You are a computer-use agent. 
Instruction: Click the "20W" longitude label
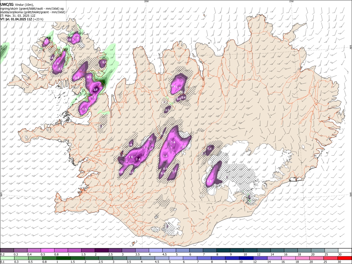[146, 1]
